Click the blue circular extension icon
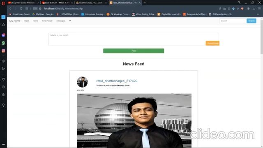This screenshot has width=263, height=148. [x=233, y=9]
